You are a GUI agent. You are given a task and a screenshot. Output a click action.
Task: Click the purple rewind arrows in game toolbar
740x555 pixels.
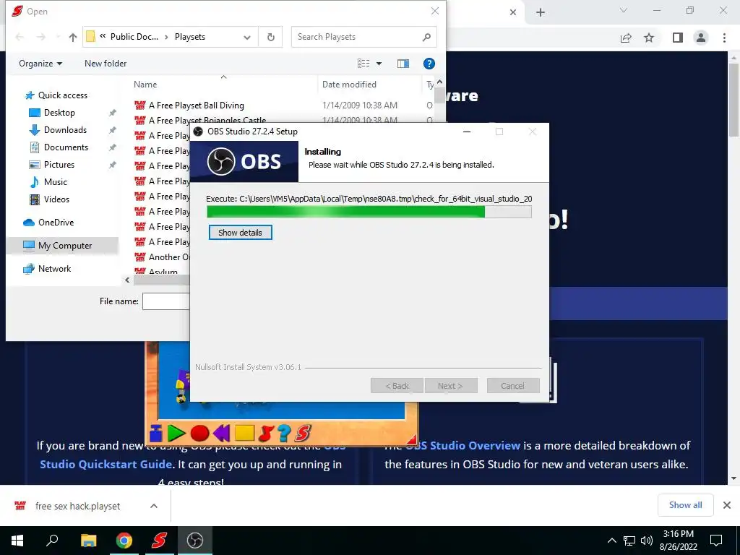[221, 432]
